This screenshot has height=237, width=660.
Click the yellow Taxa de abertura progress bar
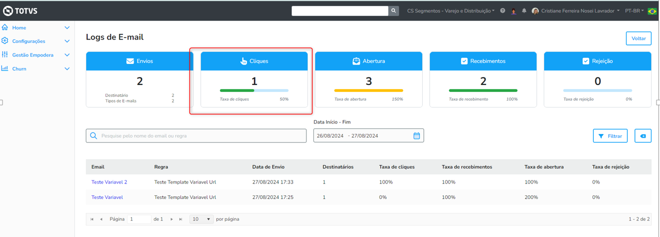click(369, 90)
